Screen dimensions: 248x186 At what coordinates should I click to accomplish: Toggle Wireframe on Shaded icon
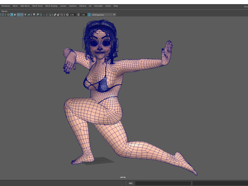tap(19, 15)
